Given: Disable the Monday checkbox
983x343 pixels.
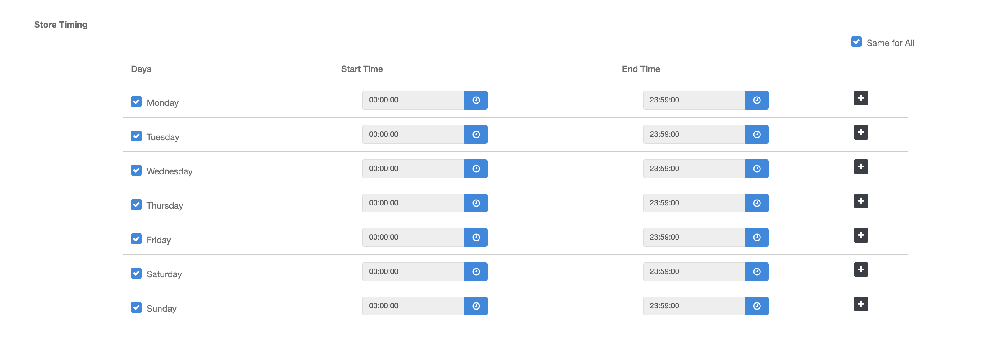Looking at the screenshot, I should click(136, 102).
